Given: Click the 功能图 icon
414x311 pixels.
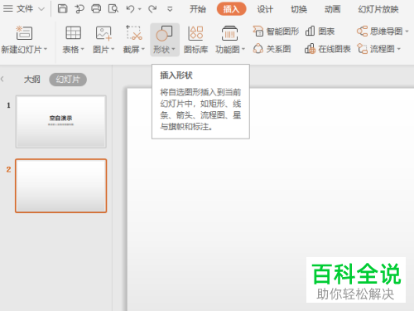Looking at the screenshot, I should point(229,33).
